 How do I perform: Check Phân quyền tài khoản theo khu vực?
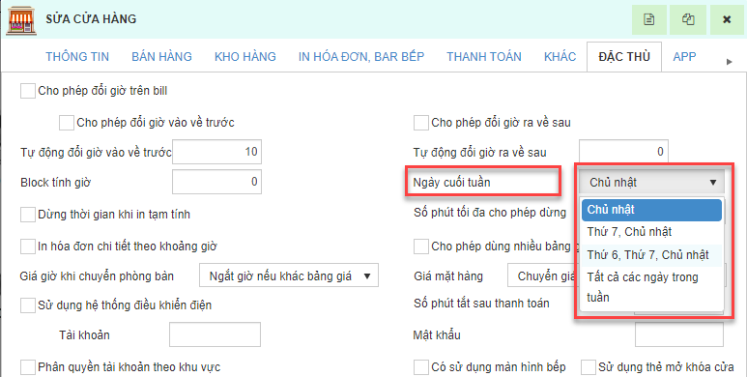click(28, 367)
